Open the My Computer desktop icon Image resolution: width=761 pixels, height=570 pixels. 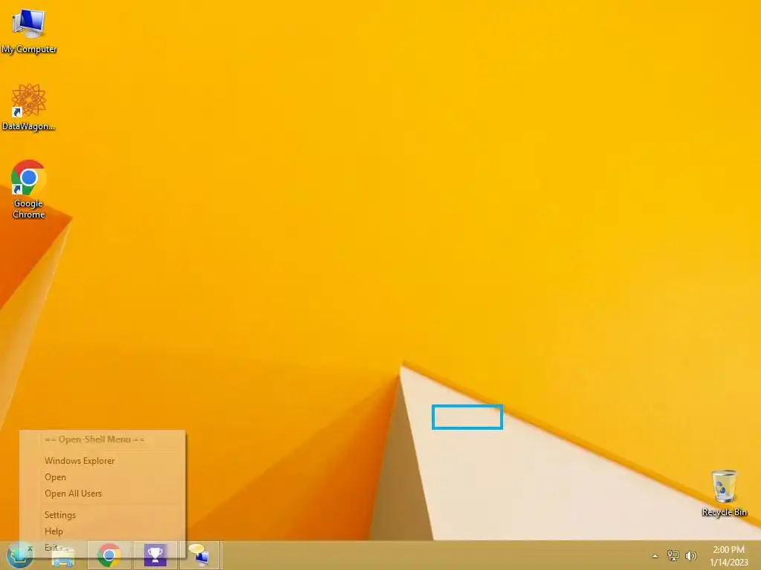tap(29, 30)
